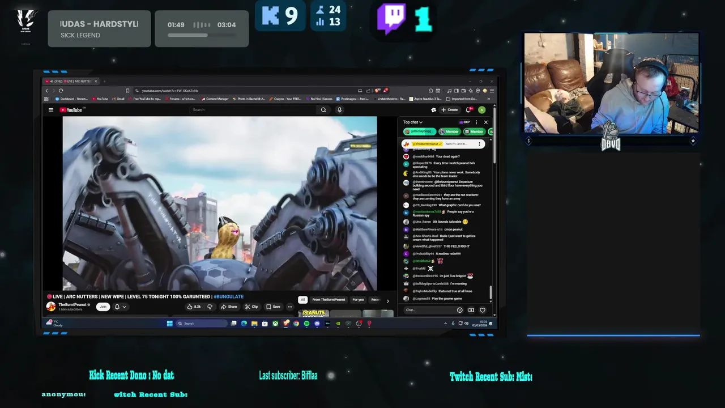Click TheBurntPeanut channel avatar

(51, 307)
